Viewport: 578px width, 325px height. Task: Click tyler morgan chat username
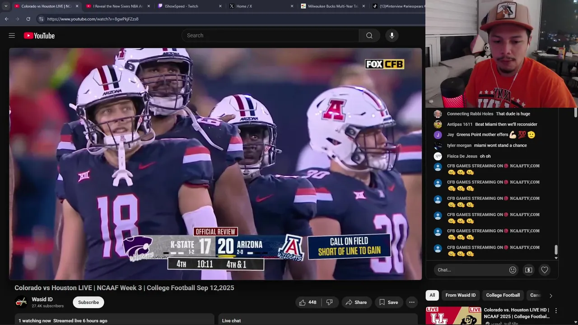(x=459, y=145)
